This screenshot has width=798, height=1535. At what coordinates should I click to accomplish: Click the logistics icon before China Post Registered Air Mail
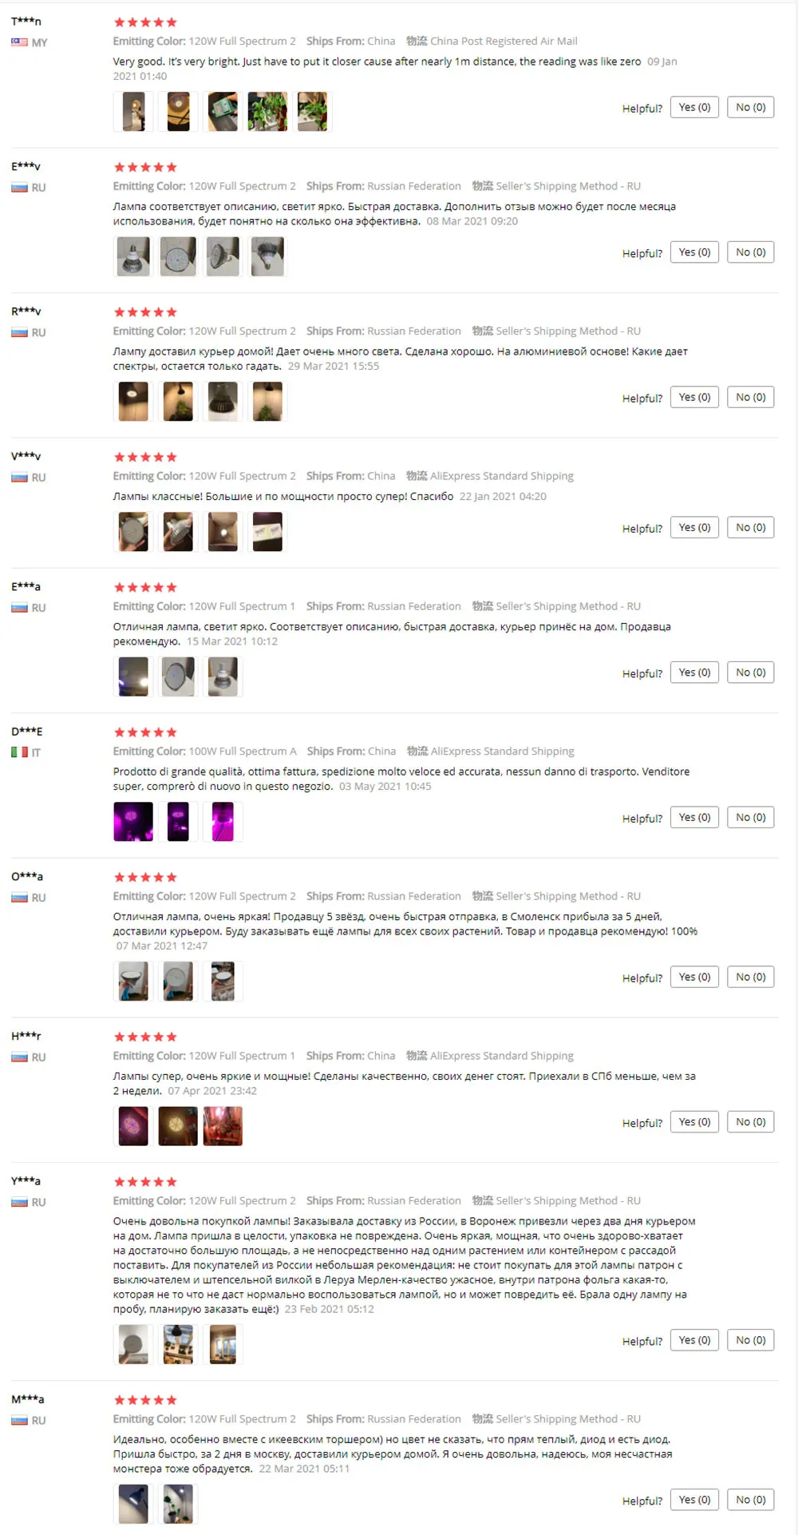coord(417,41)
